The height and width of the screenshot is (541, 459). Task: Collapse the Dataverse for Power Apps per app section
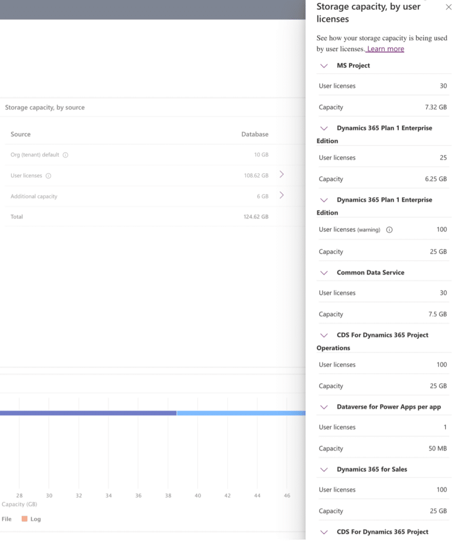click(x=324, y=407)
